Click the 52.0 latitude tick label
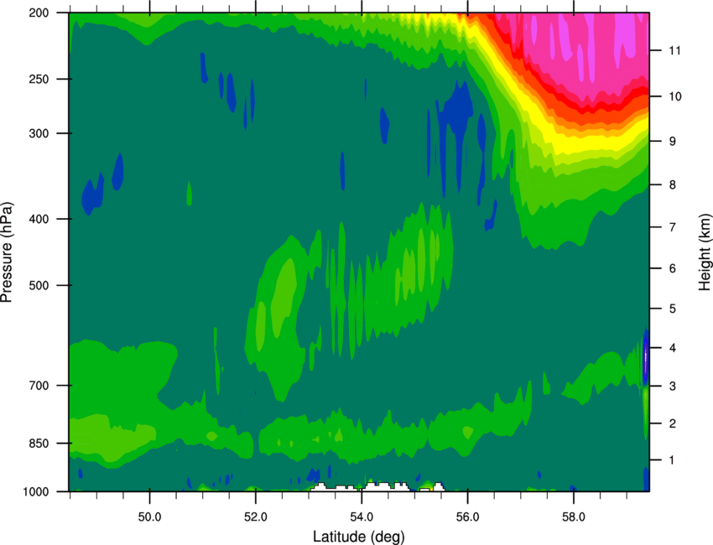Viewport: 713px width, 545px height. tap(256, 517)
